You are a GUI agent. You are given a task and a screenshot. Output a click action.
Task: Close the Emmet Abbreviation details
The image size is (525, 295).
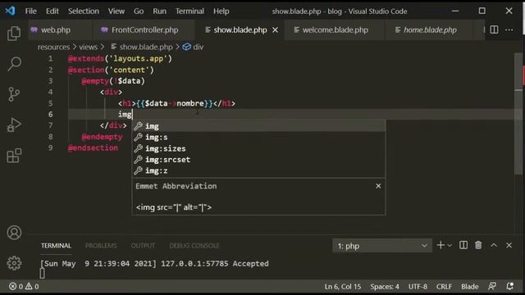[378, 186]
